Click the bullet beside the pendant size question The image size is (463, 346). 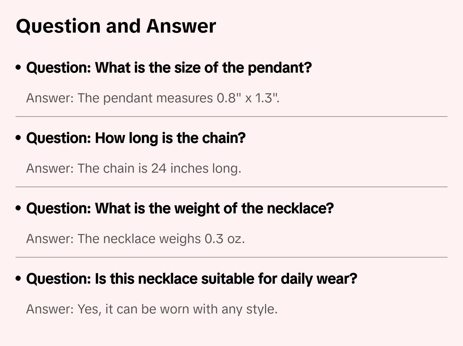[x=18, y=67]
